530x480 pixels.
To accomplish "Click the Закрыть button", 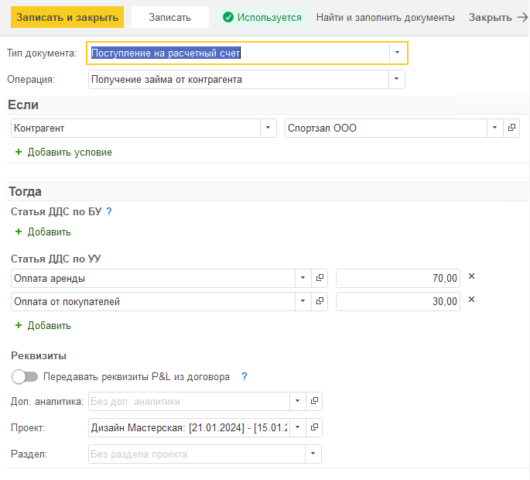I will 490,17.
